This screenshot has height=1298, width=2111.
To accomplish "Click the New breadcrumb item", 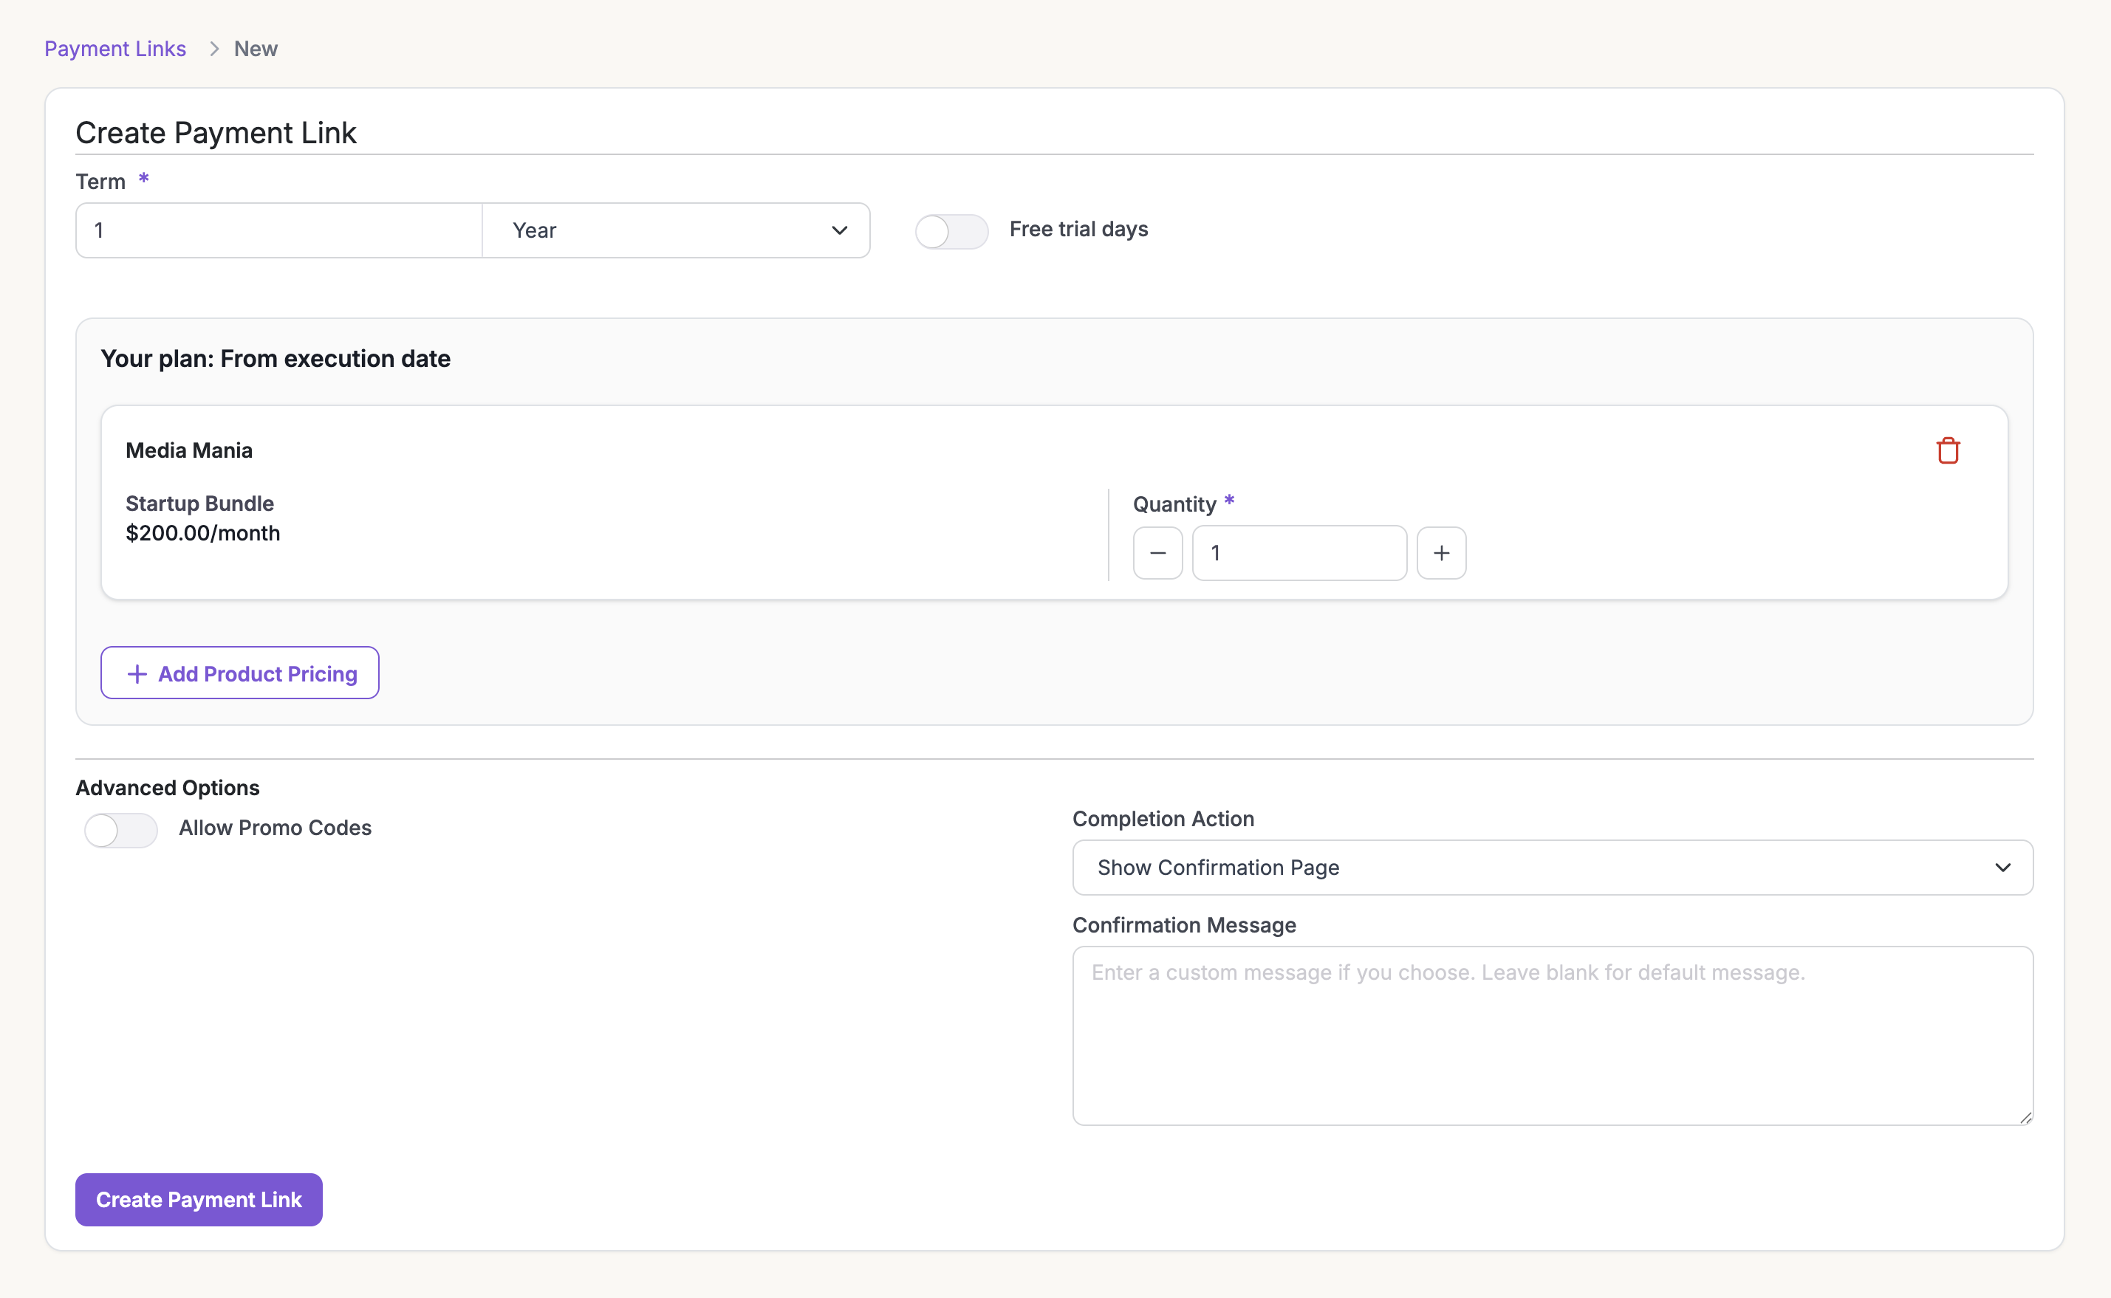I will tap(256, 49).
